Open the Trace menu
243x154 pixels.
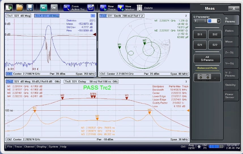[x=18, y=147]
